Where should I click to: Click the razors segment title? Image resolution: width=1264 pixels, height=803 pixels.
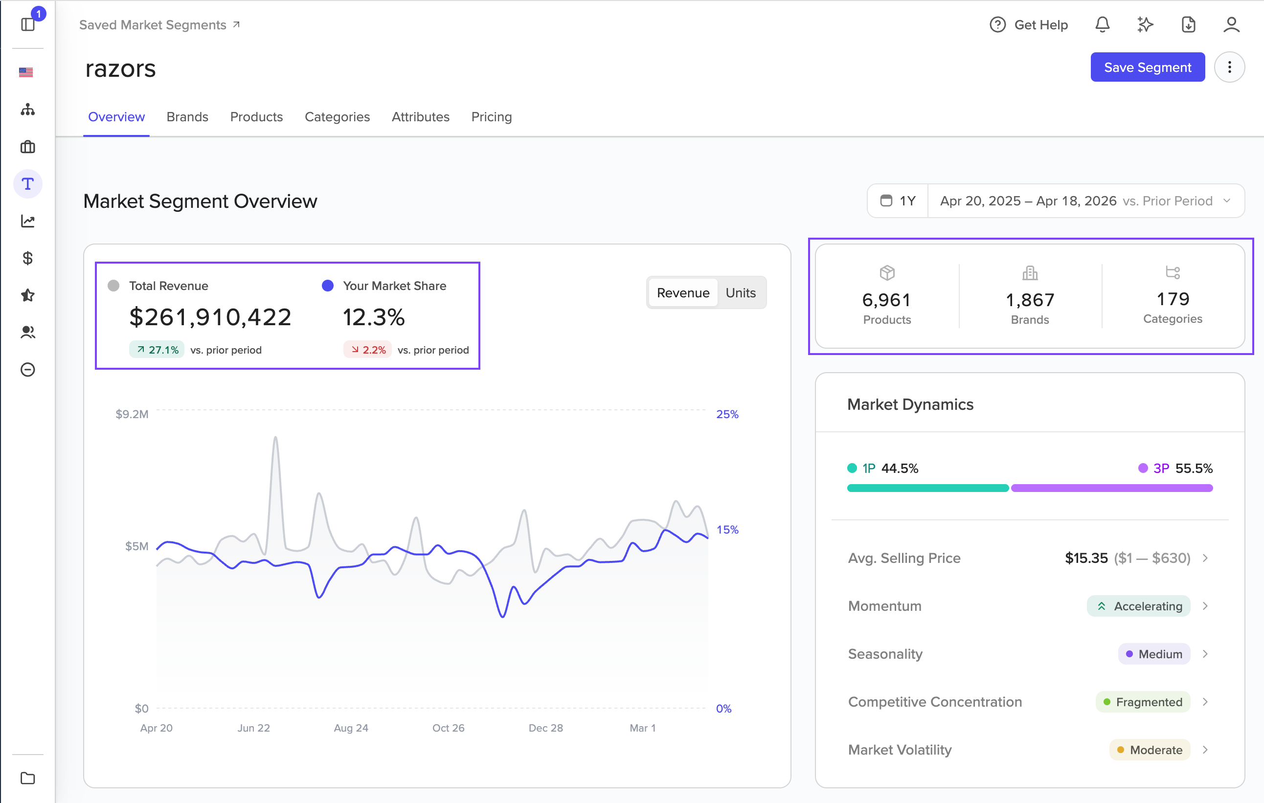120,68
